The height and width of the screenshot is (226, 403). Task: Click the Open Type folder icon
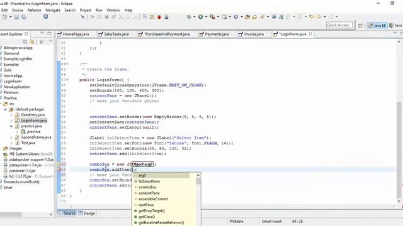(247, 17)
